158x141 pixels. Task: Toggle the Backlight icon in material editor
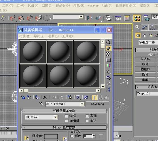(x=108, y=49)
